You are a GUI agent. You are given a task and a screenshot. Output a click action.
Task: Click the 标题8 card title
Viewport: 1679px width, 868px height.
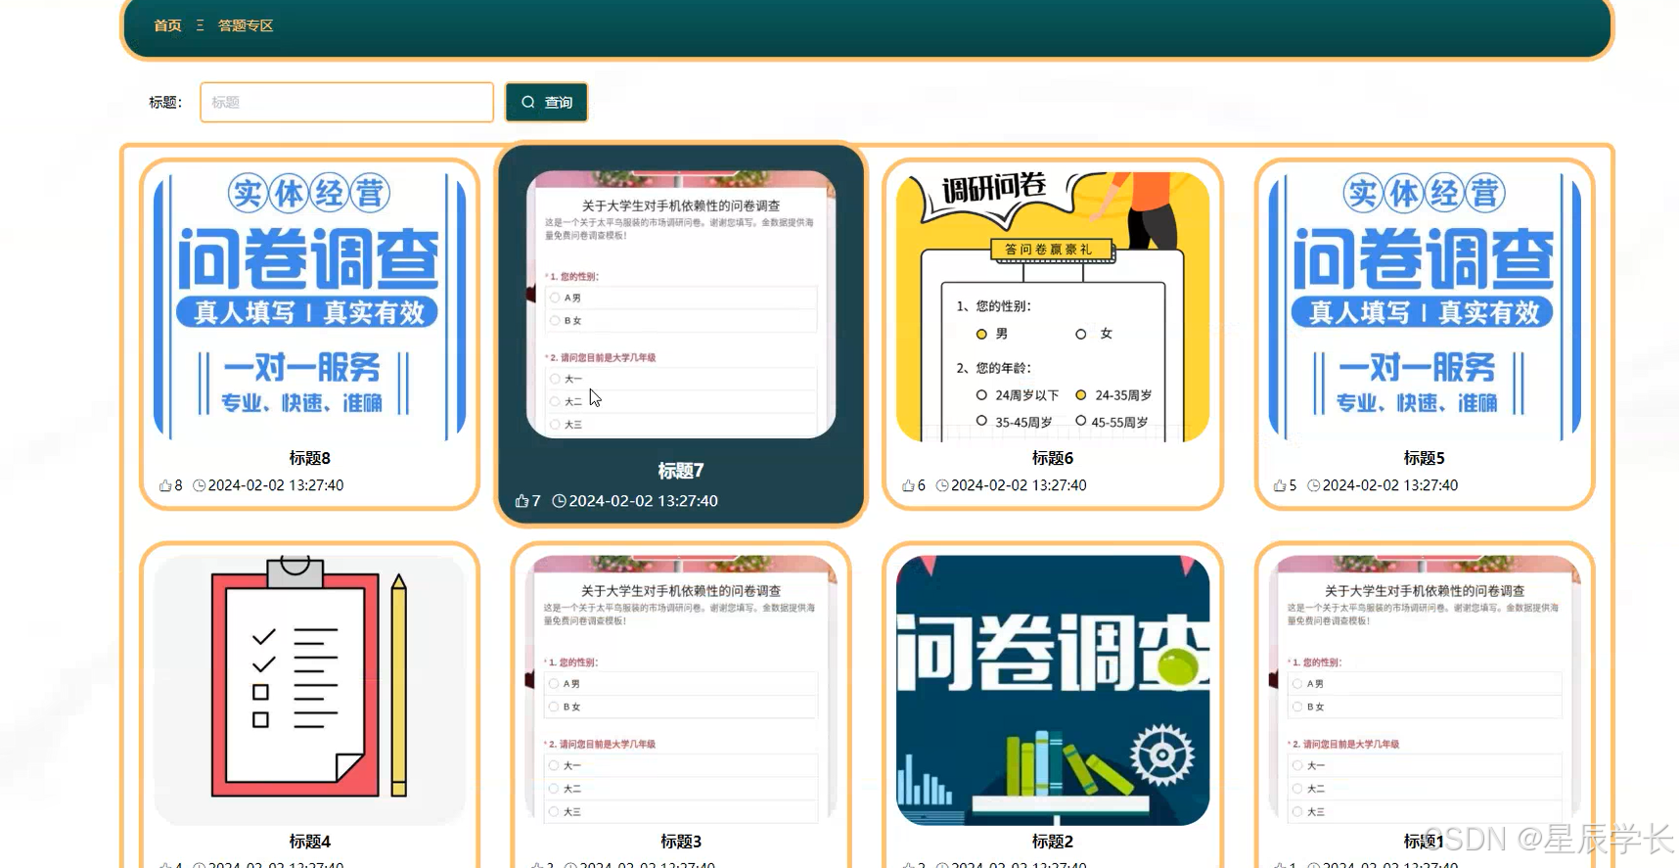(309, 458)
